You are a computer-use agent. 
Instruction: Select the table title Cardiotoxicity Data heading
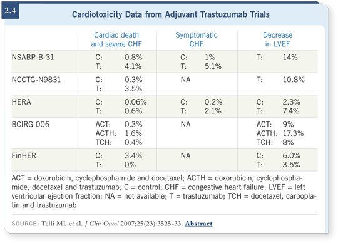(170, 14)
